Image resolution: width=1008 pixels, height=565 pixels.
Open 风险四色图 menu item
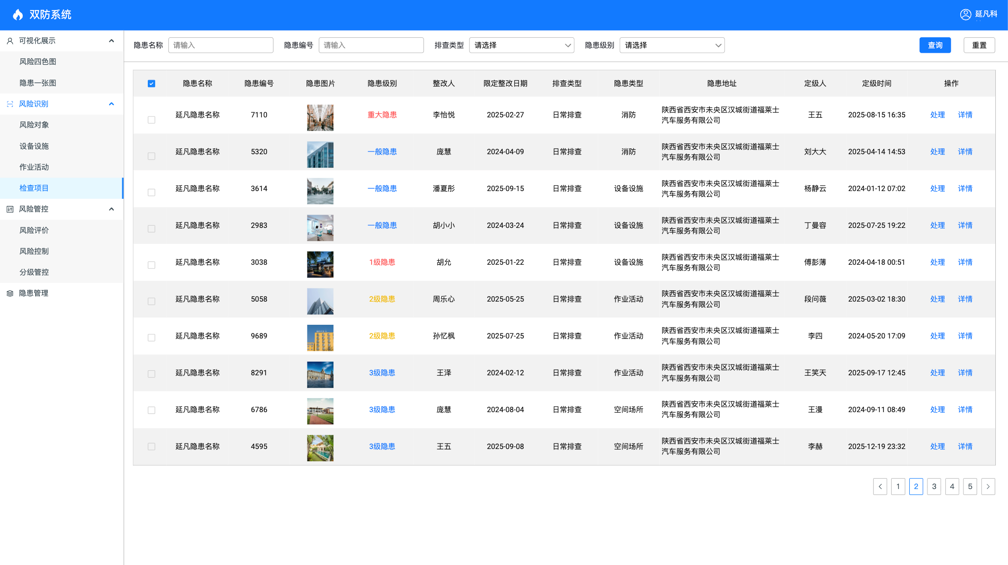pyautogui.click(x=38, y=62)
